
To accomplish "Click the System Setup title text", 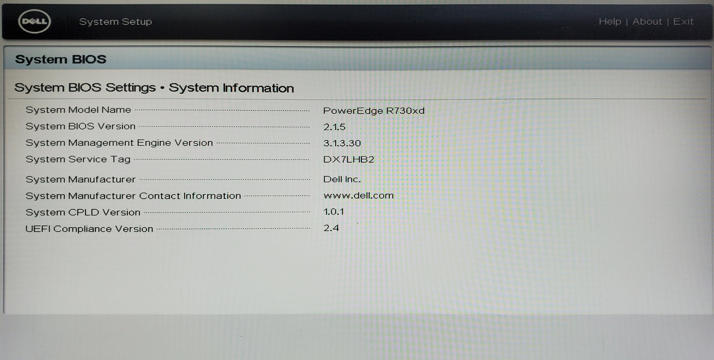I will point(115,22).
